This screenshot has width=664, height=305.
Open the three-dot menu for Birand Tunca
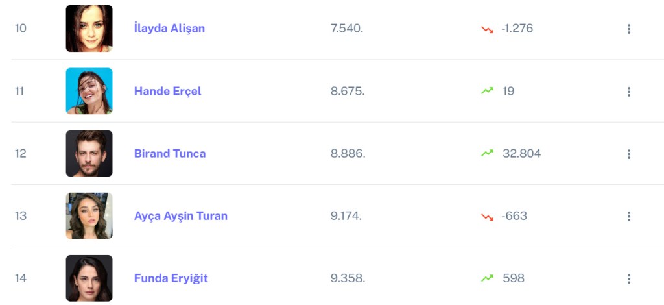point(628,154)
